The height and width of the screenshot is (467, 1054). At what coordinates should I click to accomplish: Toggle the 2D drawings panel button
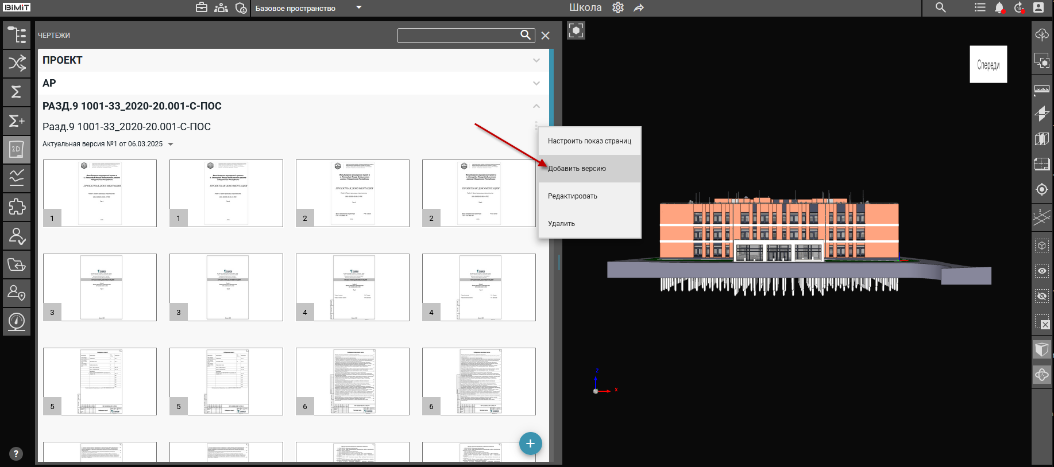pos(17,149)
